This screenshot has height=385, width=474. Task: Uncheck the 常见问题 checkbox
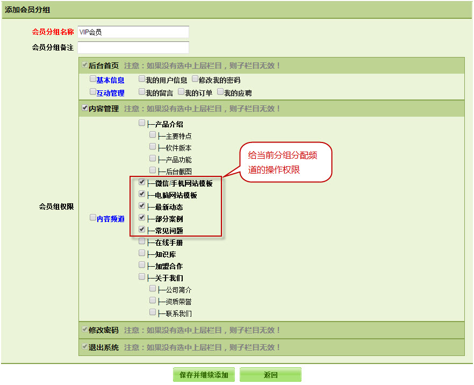coord(142,230)
